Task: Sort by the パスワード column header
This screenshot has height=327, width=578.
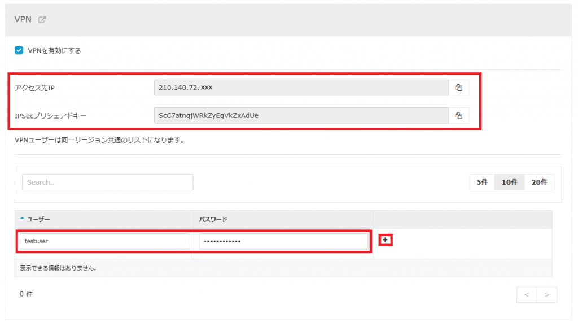Action: (213, 219)
